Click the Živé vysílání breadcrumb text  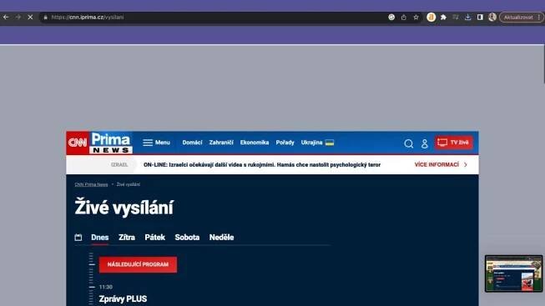[x=129, y=184]
